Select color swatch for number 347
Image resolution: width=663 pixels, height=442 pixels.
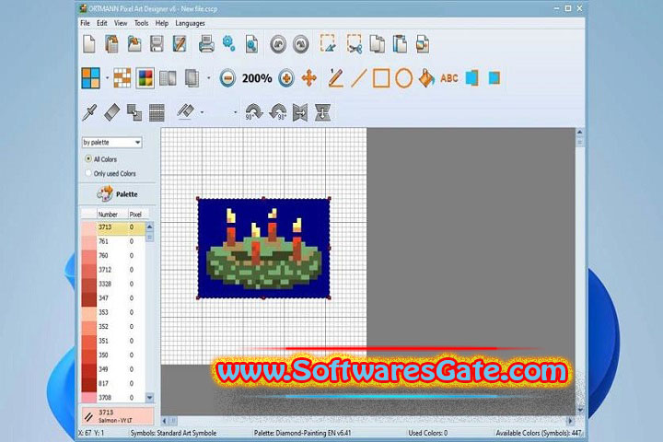pyautogui.click(x=88, y=298)
